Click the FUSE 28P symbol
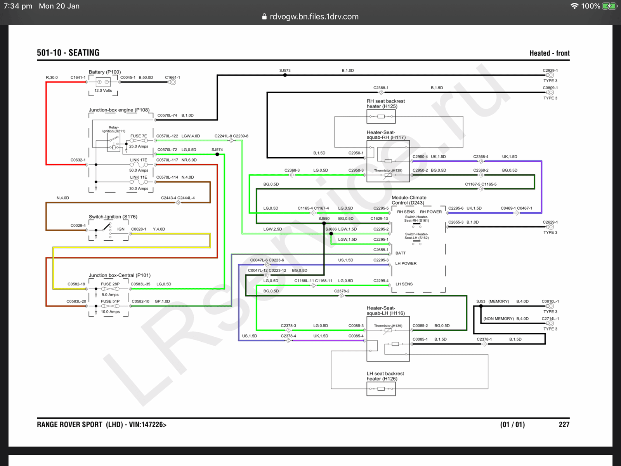The image size is (621, 466). coord(110,289)
